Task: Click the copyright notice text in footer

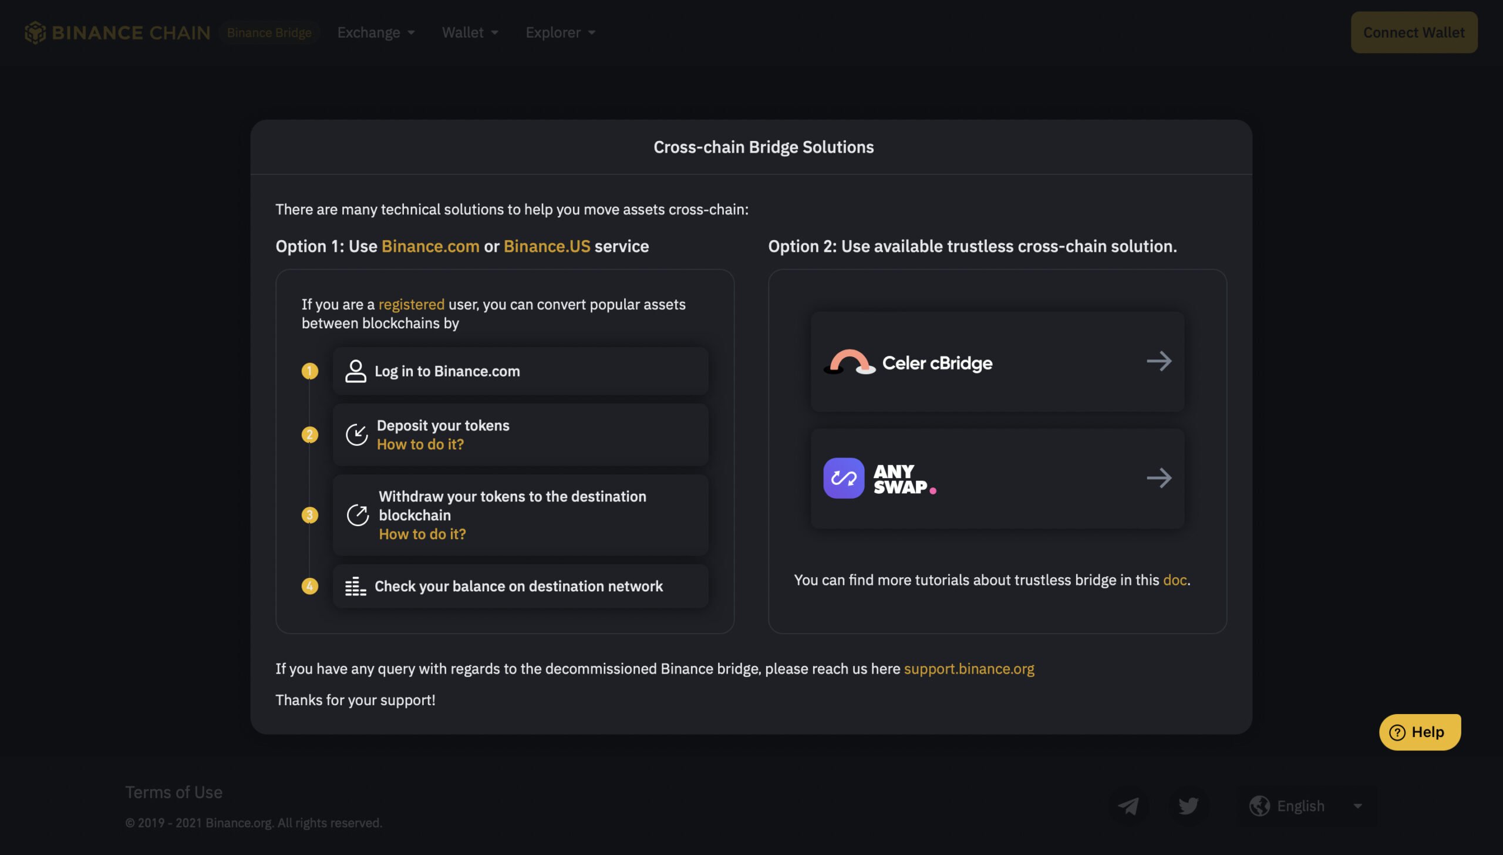Action: [x=254, y=823]
